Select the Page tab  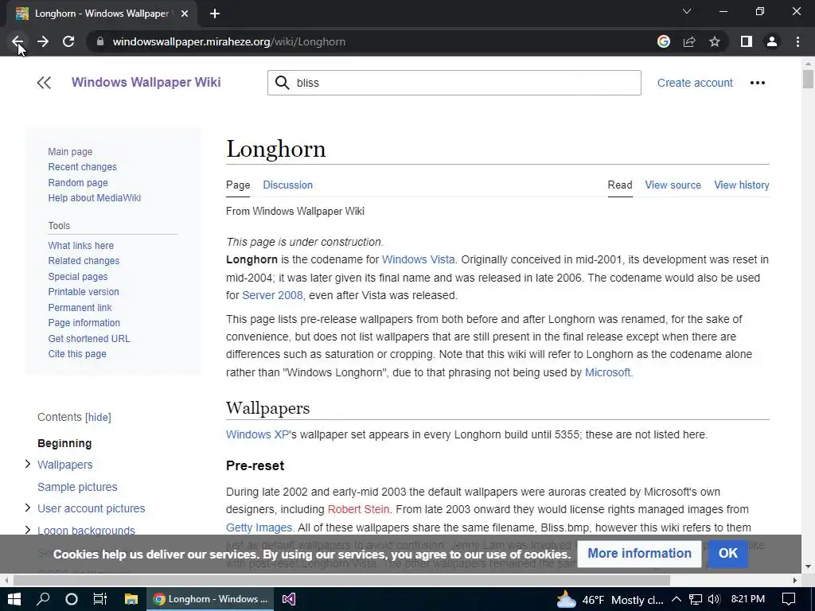pyautogui.click(x=238, y=185)
